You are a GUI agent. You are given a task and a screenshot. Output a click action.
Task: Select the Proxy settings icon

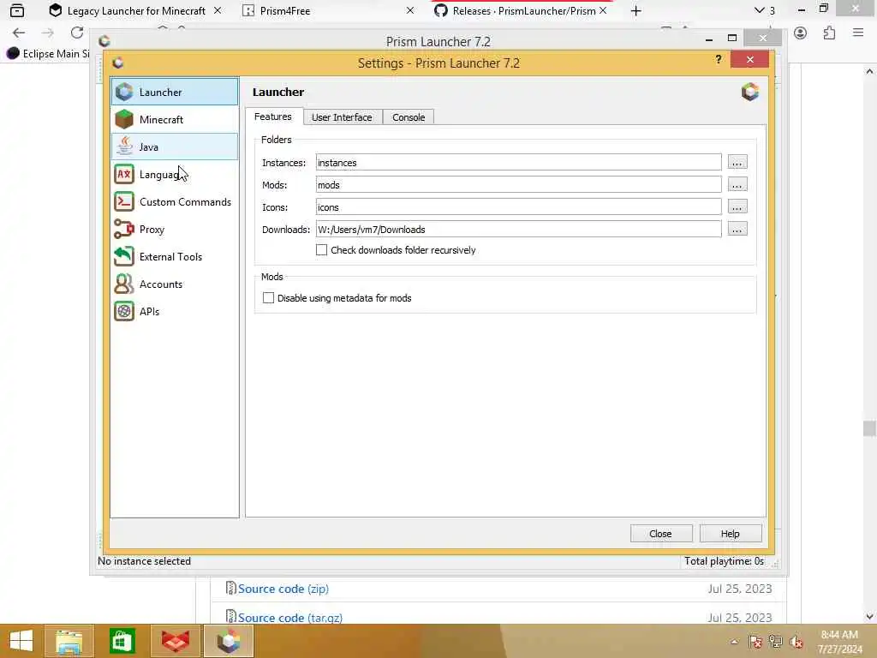click(124, 229)
